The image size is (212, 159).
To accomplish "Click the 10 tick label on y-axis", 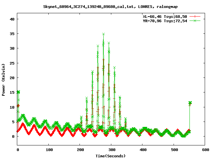I will pos(12,107).
